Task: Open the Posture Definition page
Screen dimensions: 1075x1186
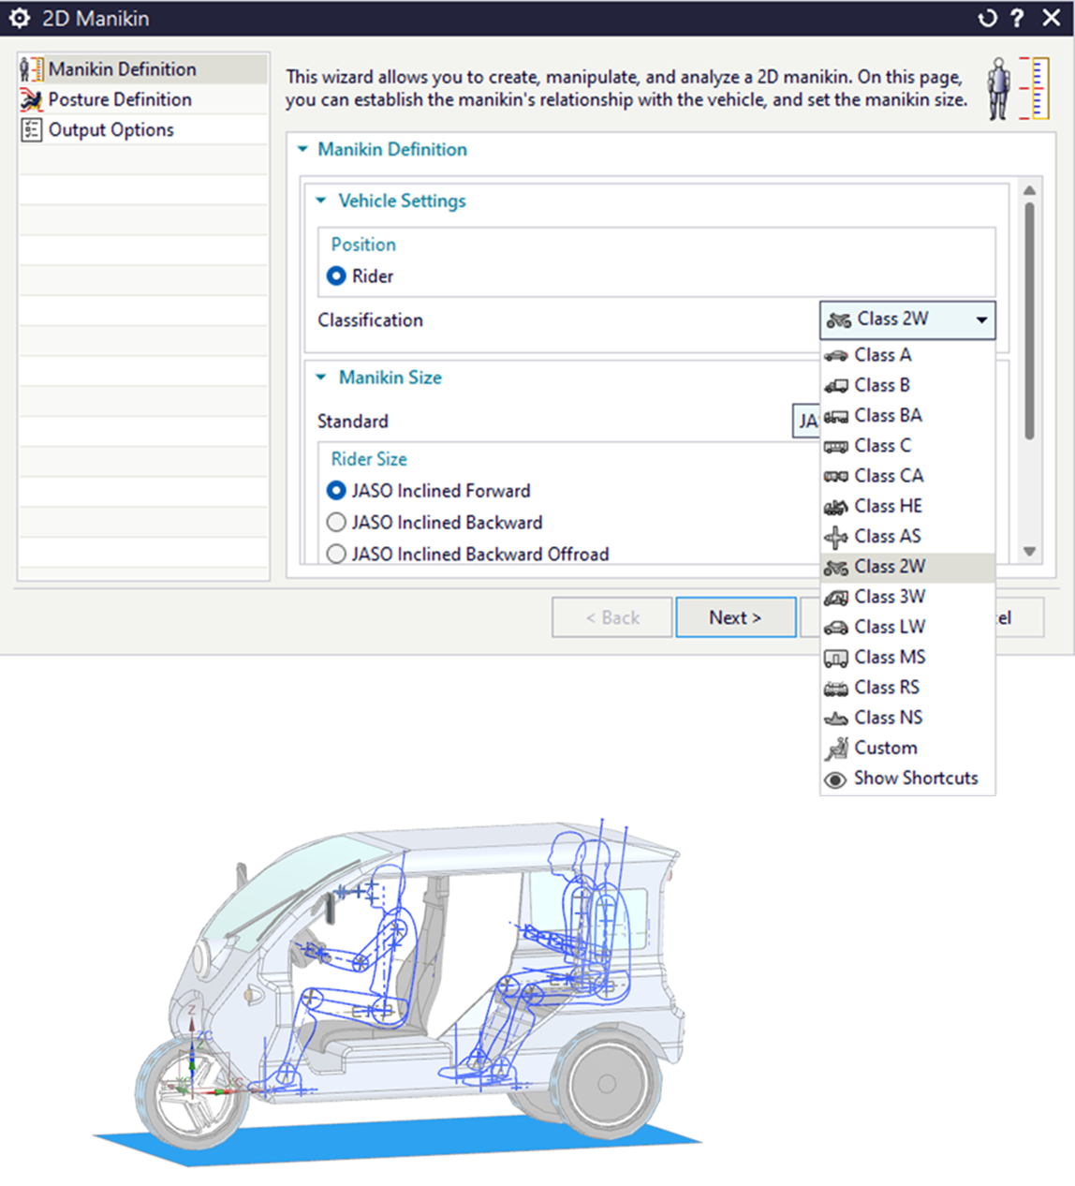Action: click(120, 99)
